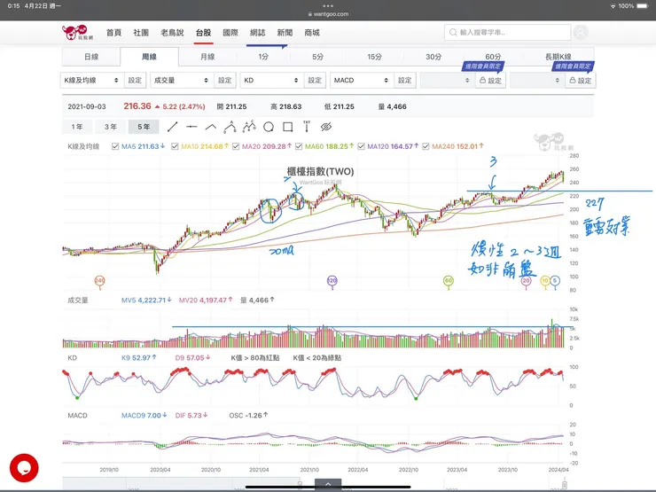Uncheck the MA5 moving average checkbox
This screenshot has height=492, width=656.
click(115, 146)
